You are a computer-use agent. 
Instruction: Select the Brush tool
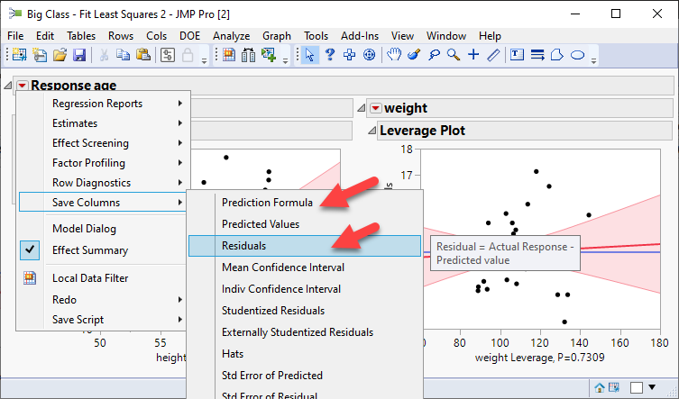414,55
